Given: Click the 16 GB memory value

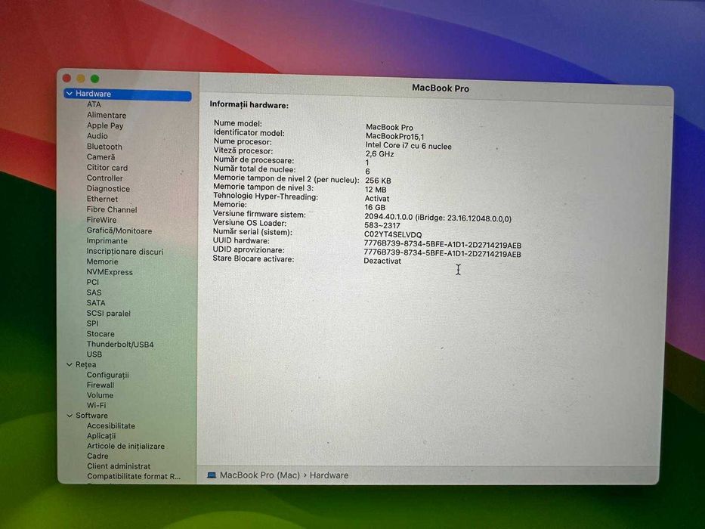Looking at the screenshot, I should 375,207.
